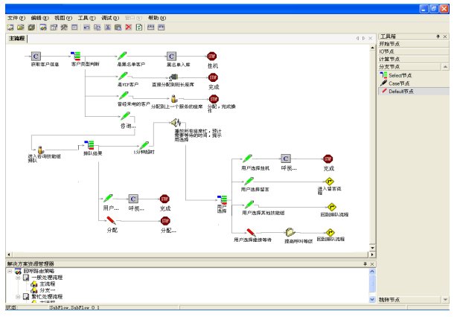
Task: Click the canvas horizontal scrollbar left arrow
Action: (8, 254)
